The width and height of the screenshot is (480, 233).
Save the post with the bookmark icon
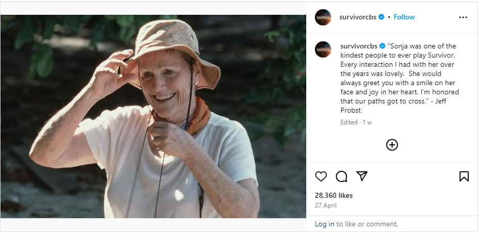[x=464, y=176]
